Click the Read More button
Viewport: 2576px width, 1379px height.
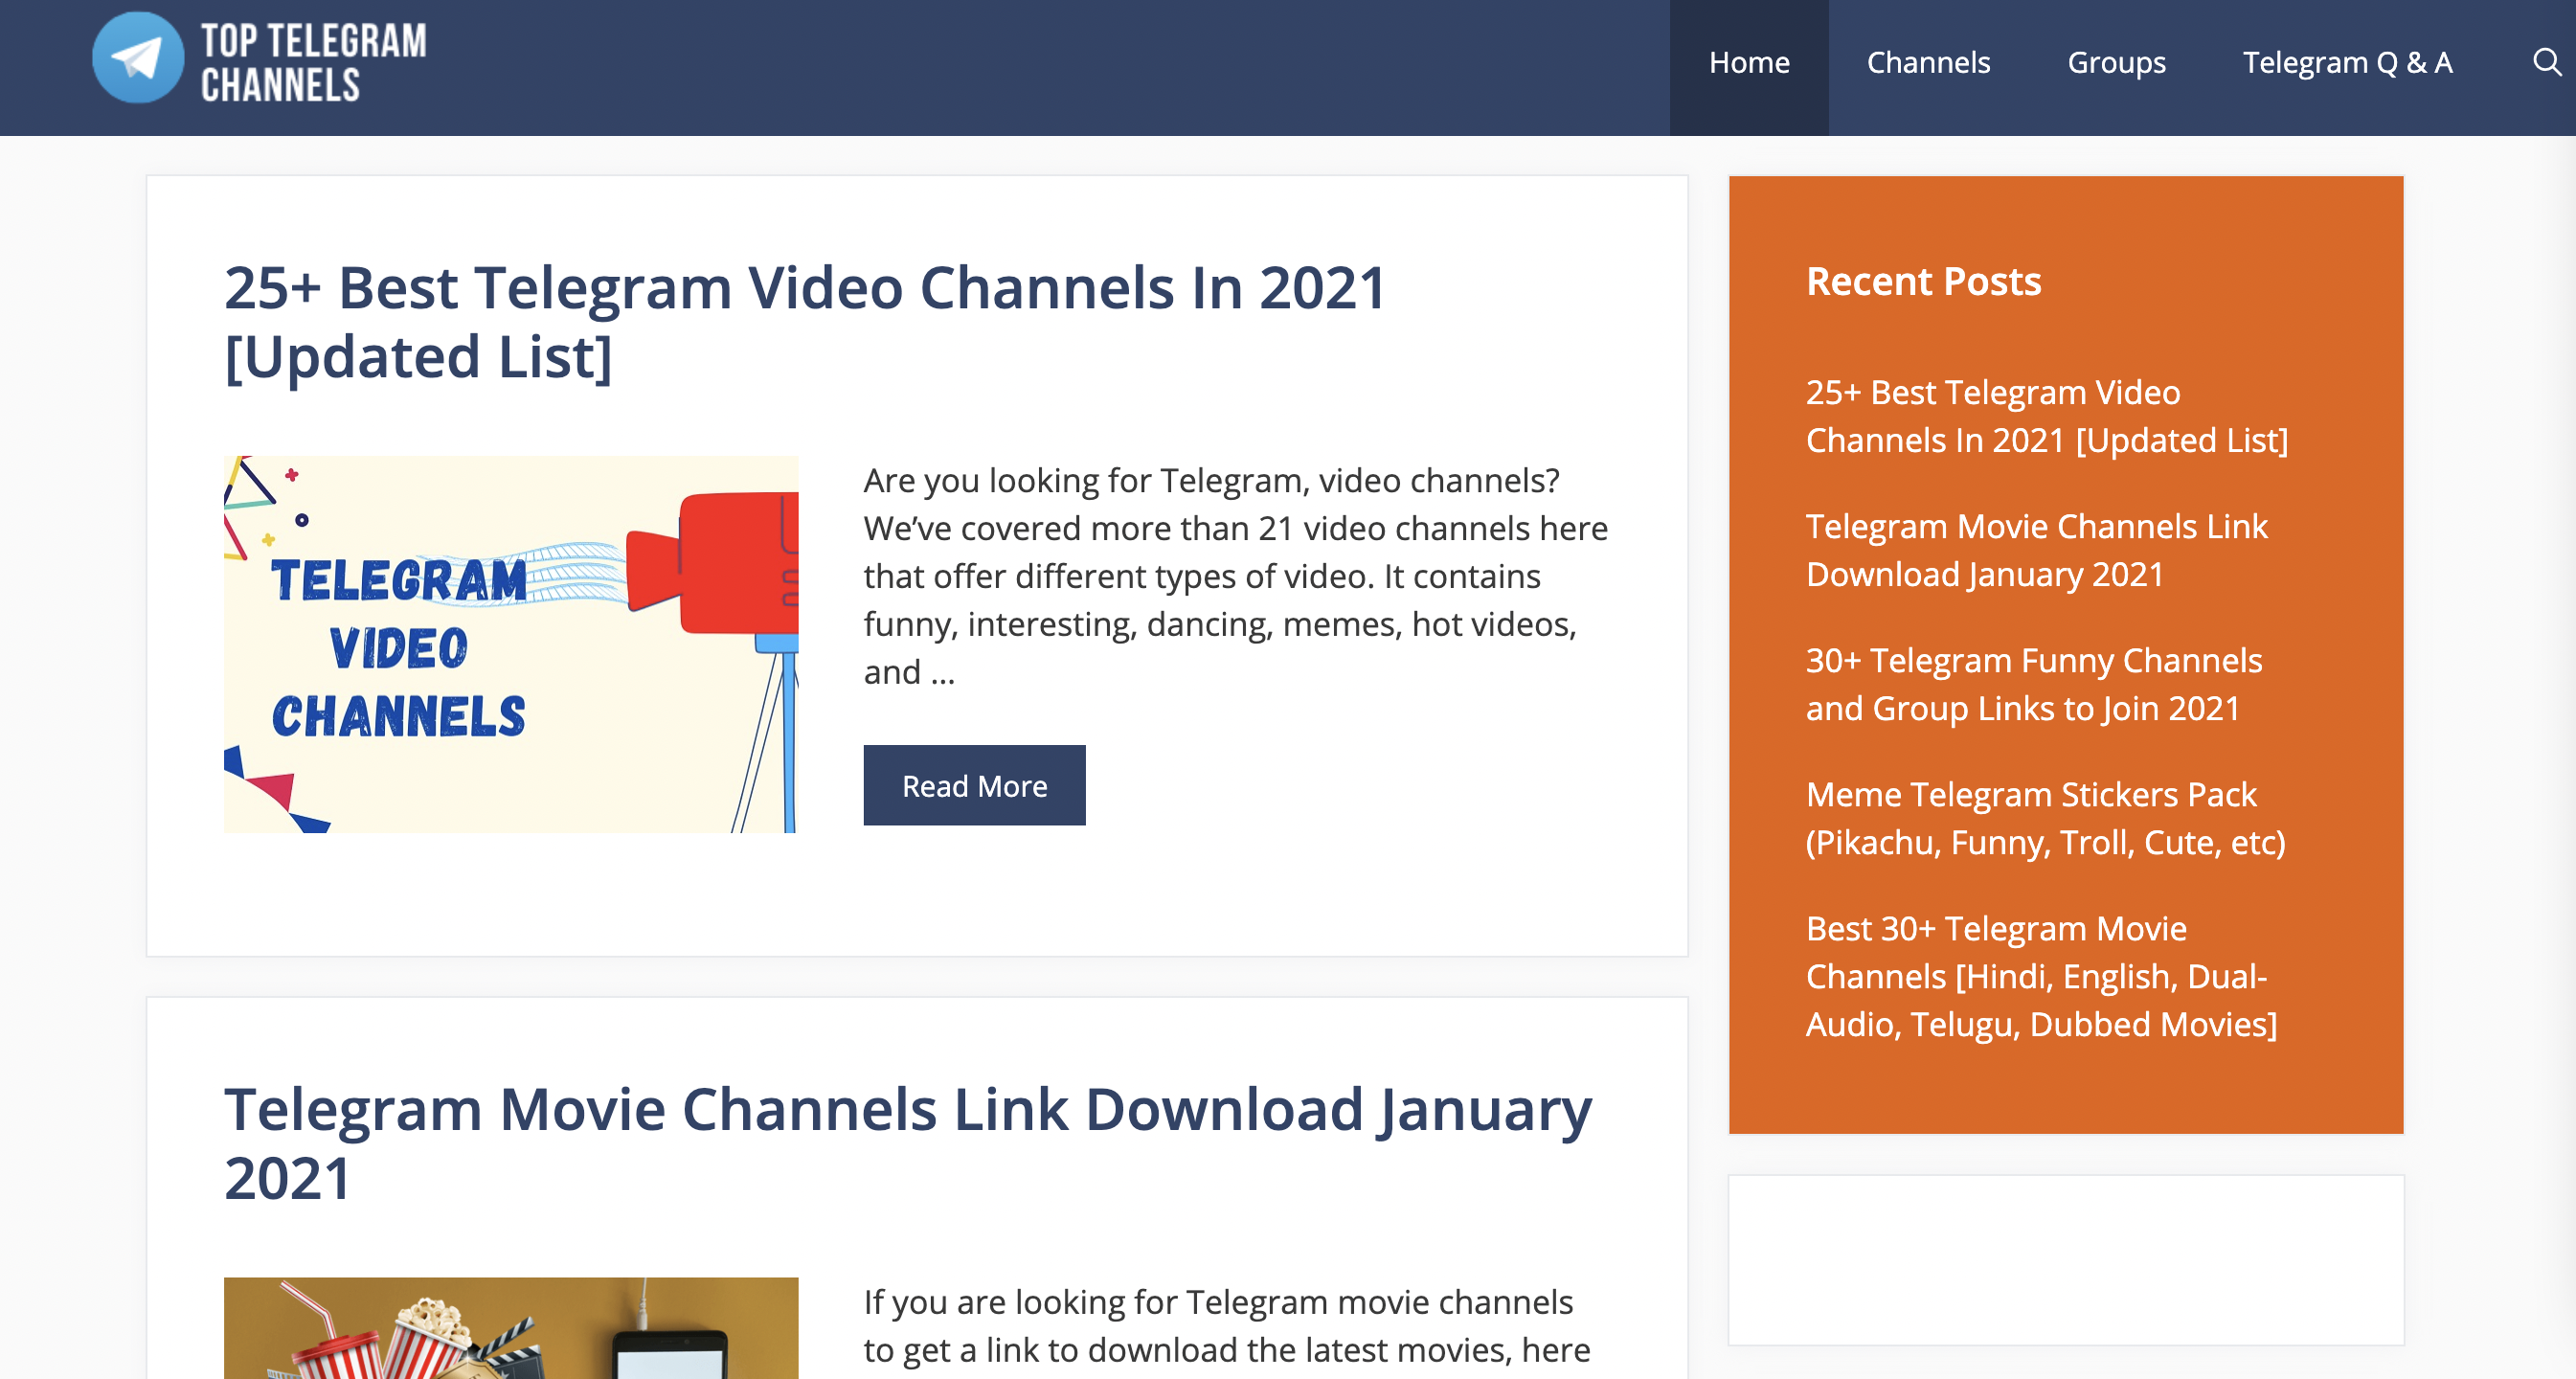coord(973,785)
